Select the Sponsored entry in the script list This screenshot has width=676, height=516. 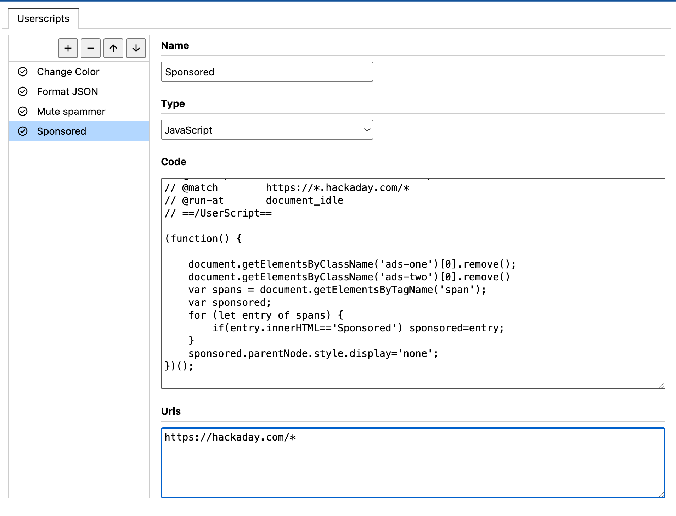[x=61, y=131]
